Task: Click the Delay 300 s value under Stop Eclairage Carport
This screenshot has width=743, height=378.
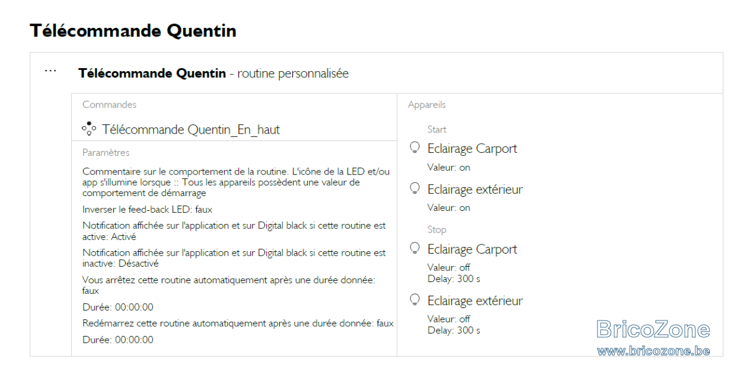Action: 454,279
